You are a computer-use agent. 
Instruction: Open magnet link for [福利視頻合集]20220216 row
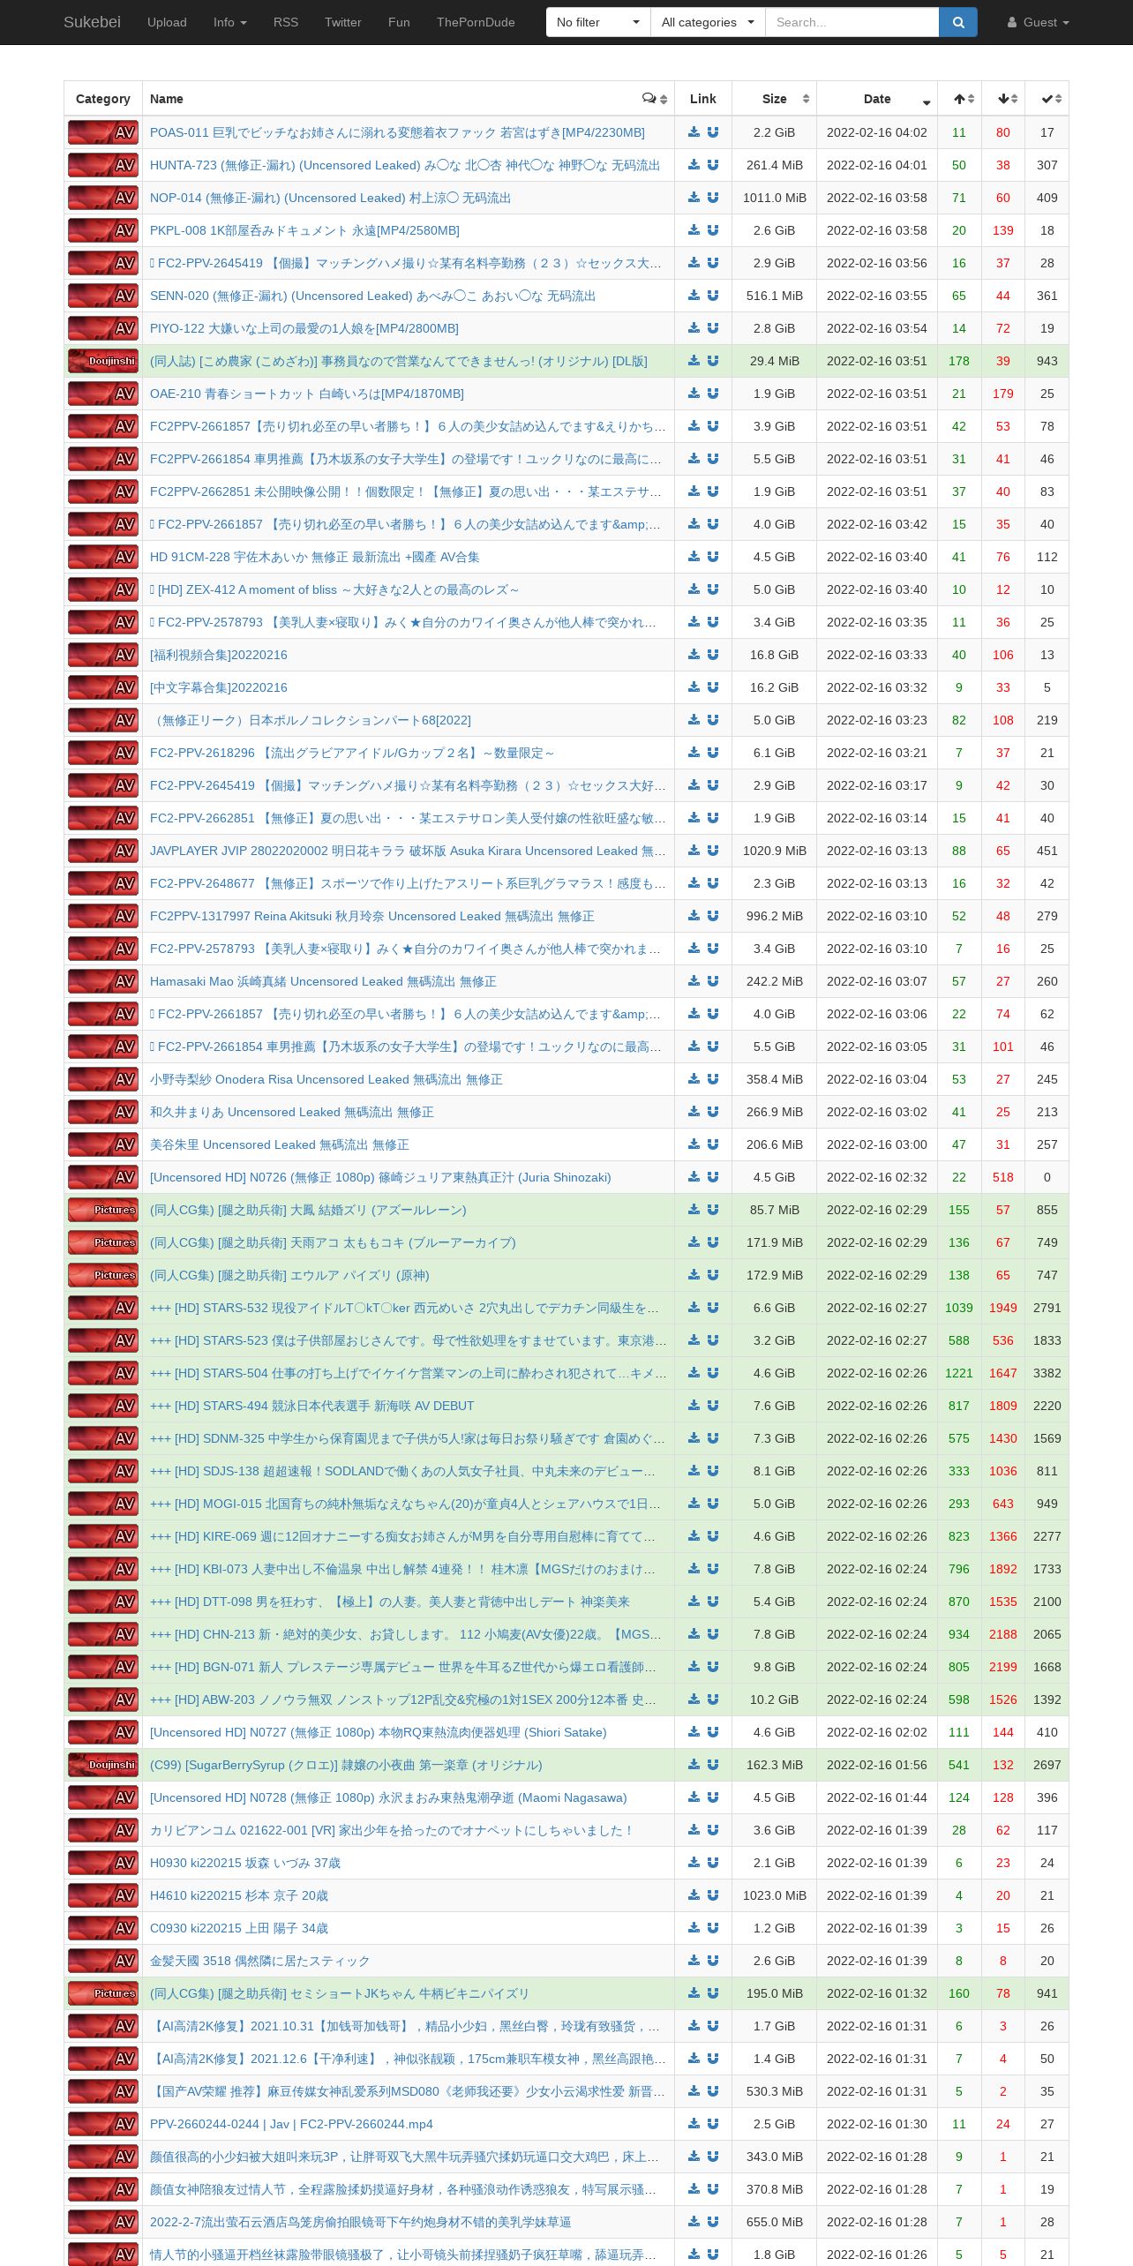coord(713,655)
